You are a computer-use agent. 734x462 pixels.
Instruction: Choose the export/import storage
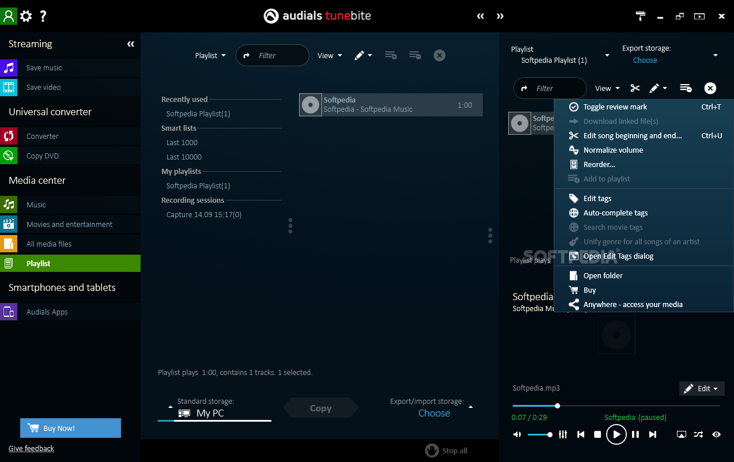tap(434, 413)
